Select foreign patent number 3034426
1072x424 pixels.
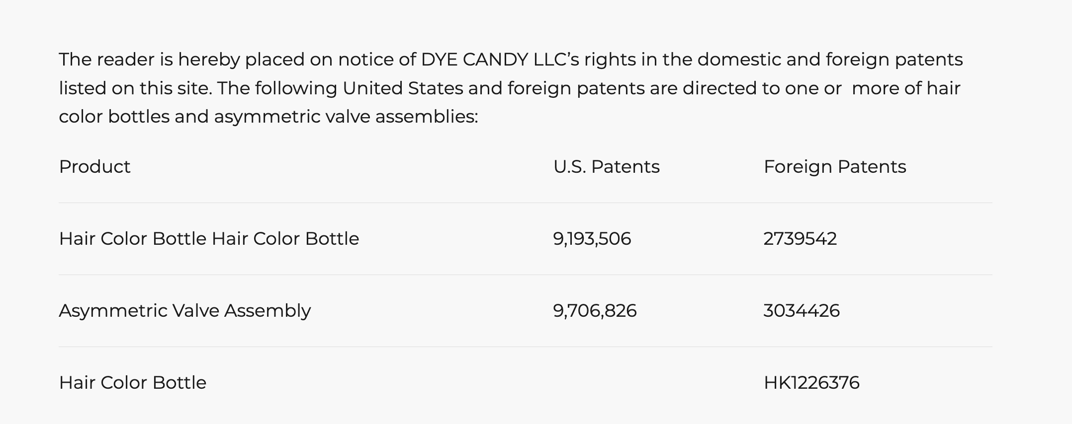tap(802, 311)
